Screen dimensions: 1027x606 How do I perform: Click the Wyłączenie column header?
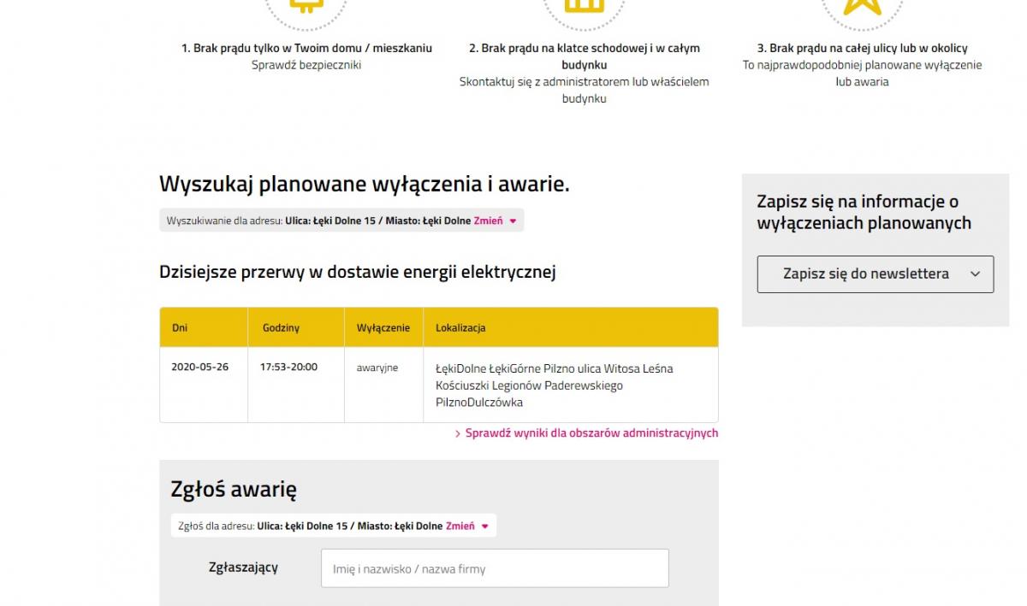point(383,327)
